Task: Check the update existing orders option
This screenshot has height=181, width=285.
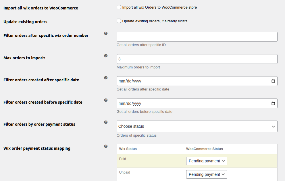Action: point(119,21)
